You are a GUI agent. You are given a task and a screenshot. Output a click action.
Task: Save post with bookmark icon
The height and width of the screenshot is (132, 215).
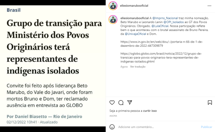coord(210,103)
